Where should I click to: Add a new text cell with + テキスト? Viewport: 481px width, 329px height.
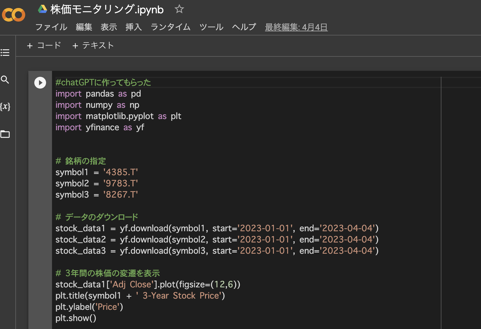point(93,45)
